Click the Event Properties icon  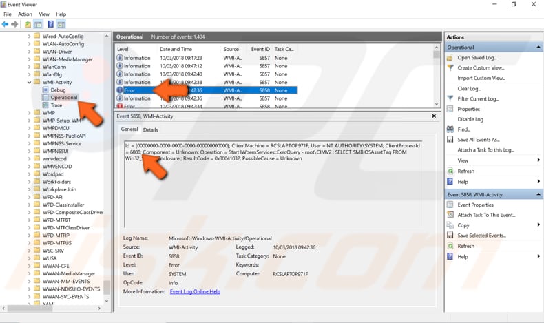[x=450, y=205]
